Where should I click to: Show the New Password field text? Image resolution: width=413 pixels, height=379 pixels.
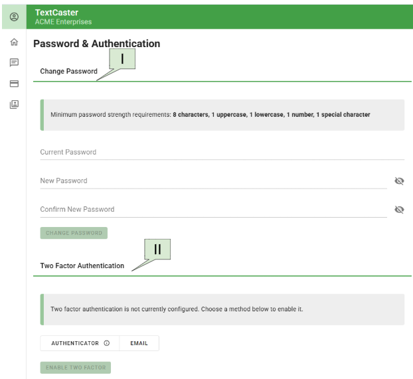pos(399,181)
